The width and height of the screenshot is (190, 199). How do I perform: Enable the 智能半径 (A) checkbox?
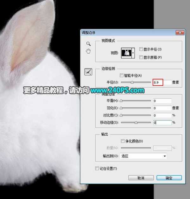(x=122, y=76)
